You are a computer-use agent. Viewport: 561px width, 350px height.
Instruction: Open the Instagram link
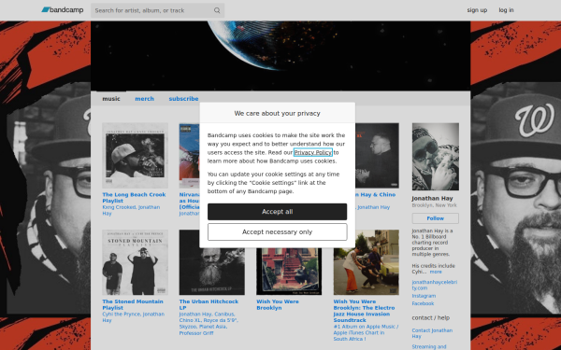[x=424, y=296]
